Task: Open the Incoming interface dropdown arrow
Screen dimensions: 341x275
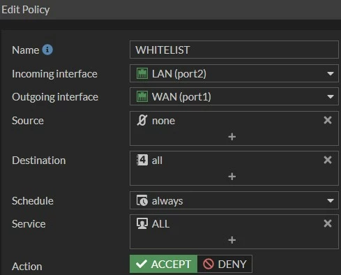Action: pyautogui.click(x=331, y=74)
